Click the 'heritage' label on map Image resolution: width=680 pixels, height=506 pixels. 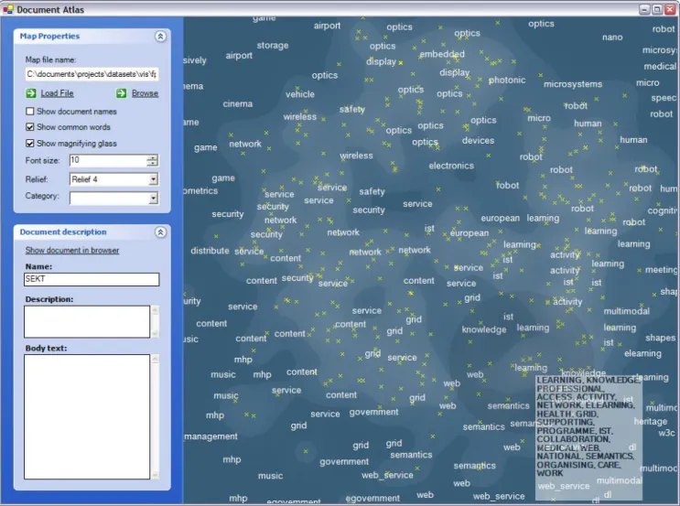[x=651, y=422]
